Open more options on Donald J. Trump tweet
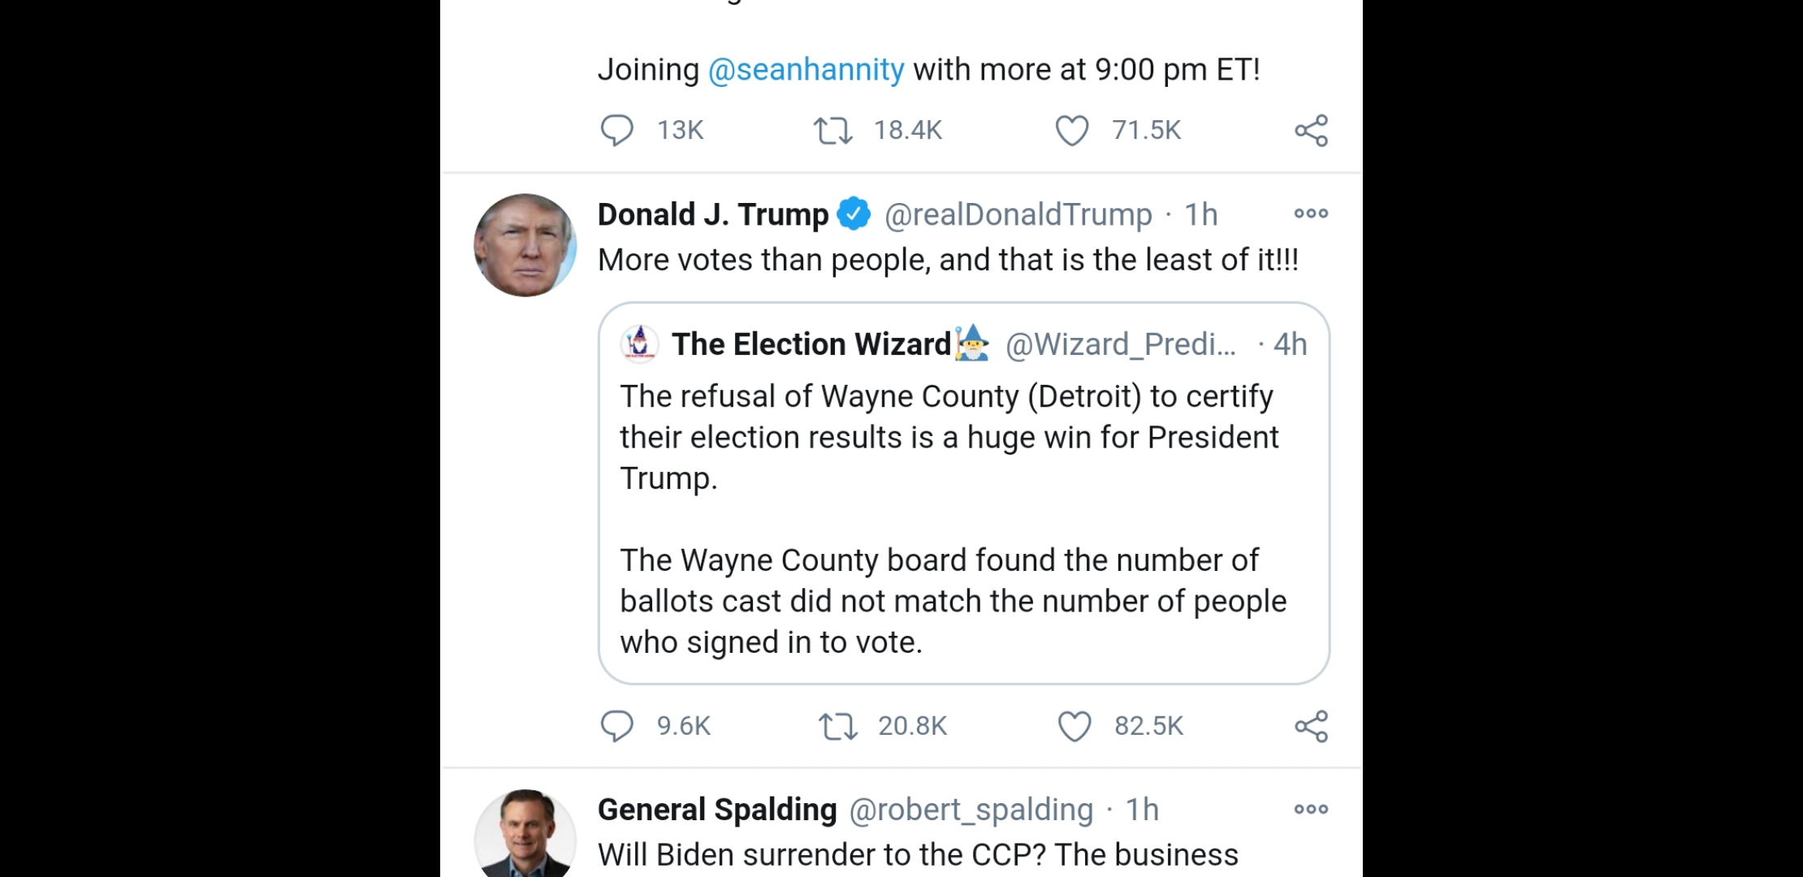 pos(1311,214)
